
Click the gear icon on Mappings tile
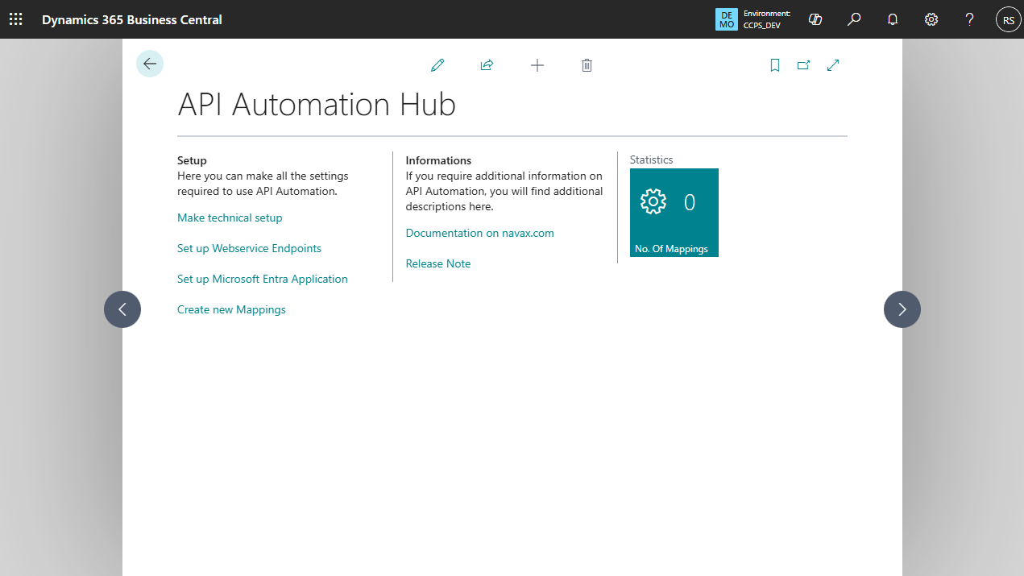[x=653, y=201]
